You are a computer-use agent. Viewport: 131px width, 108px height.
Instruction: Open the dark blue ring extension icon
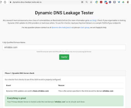(x=110, y=2)
